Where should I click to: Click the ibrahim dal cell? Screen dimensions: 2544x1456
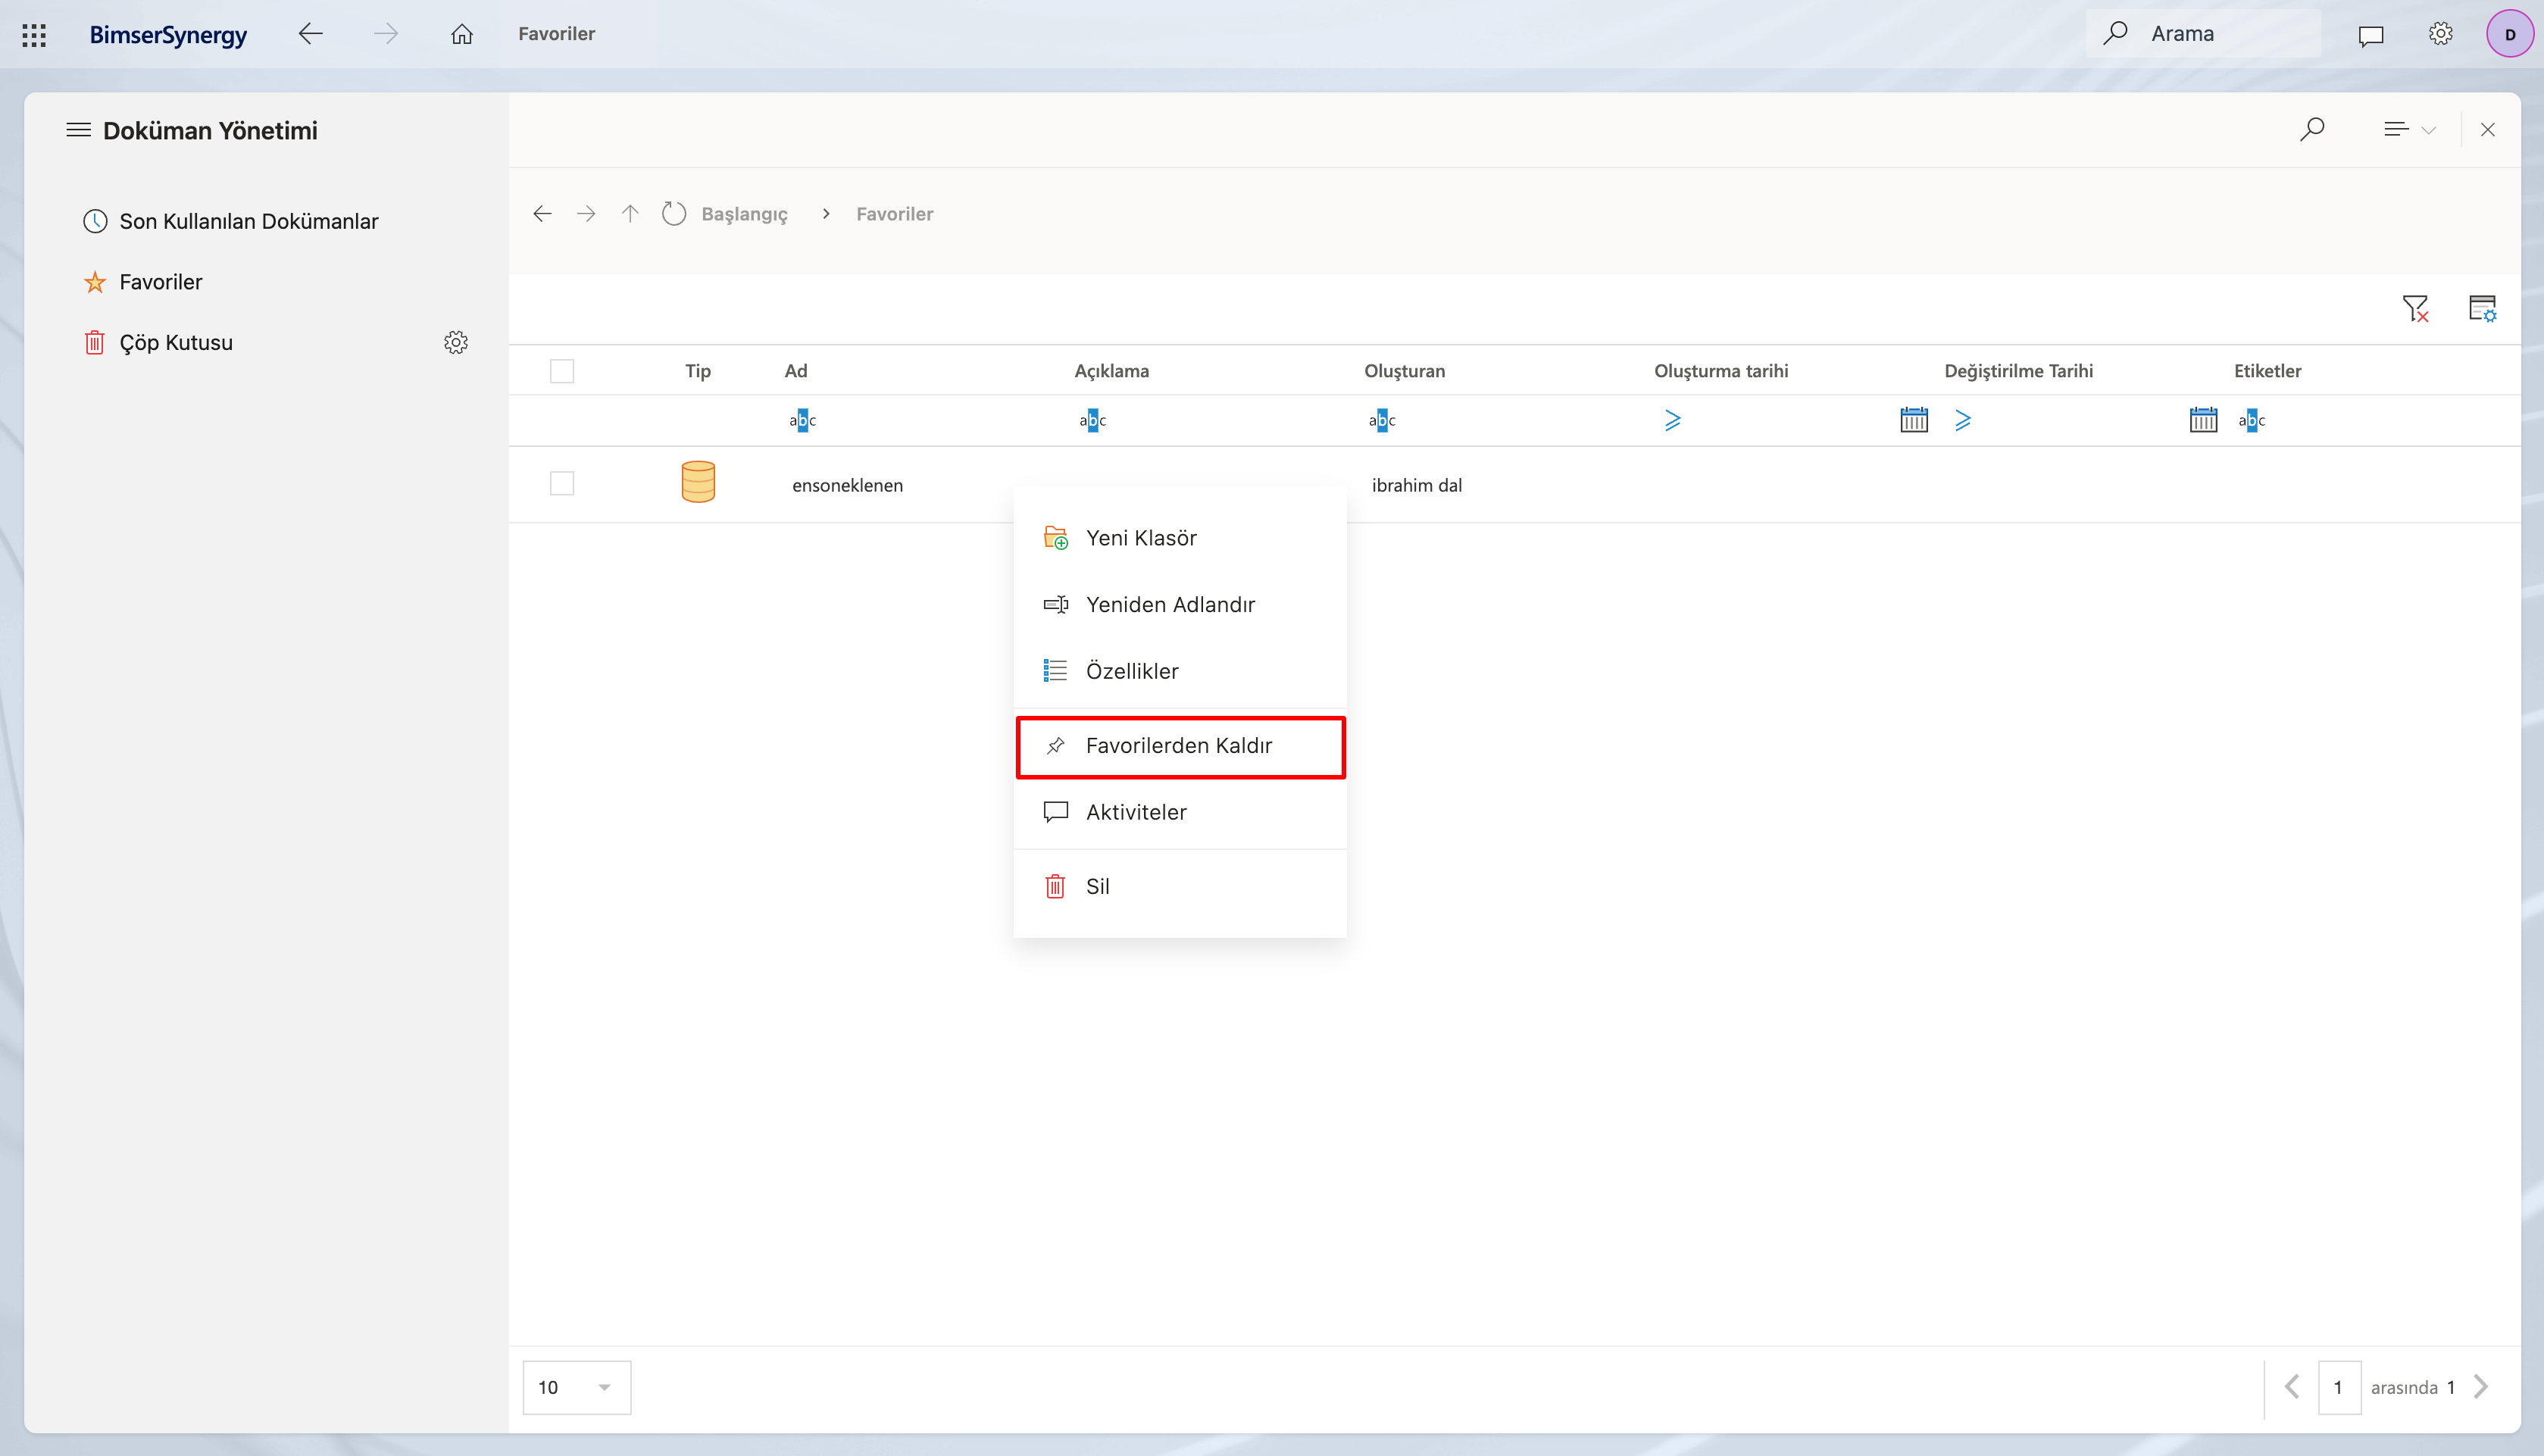[x=1416, y=485]
